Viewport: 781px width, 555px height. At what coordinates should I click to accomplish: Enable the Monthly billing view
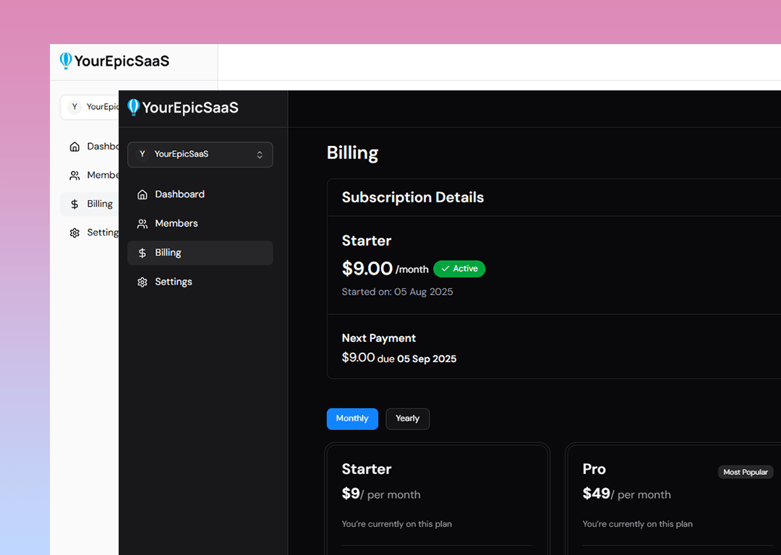[x=352, y=418]
